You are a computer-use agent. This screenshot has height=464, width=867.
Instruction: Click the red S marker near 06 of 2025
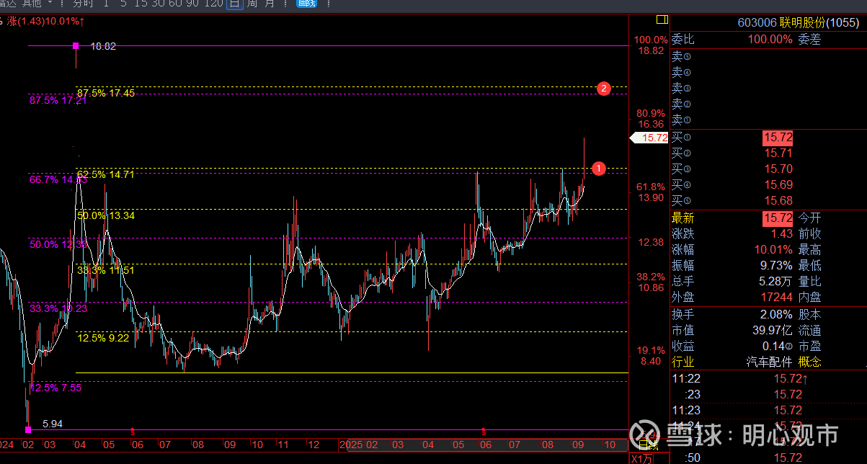point(484,432)
